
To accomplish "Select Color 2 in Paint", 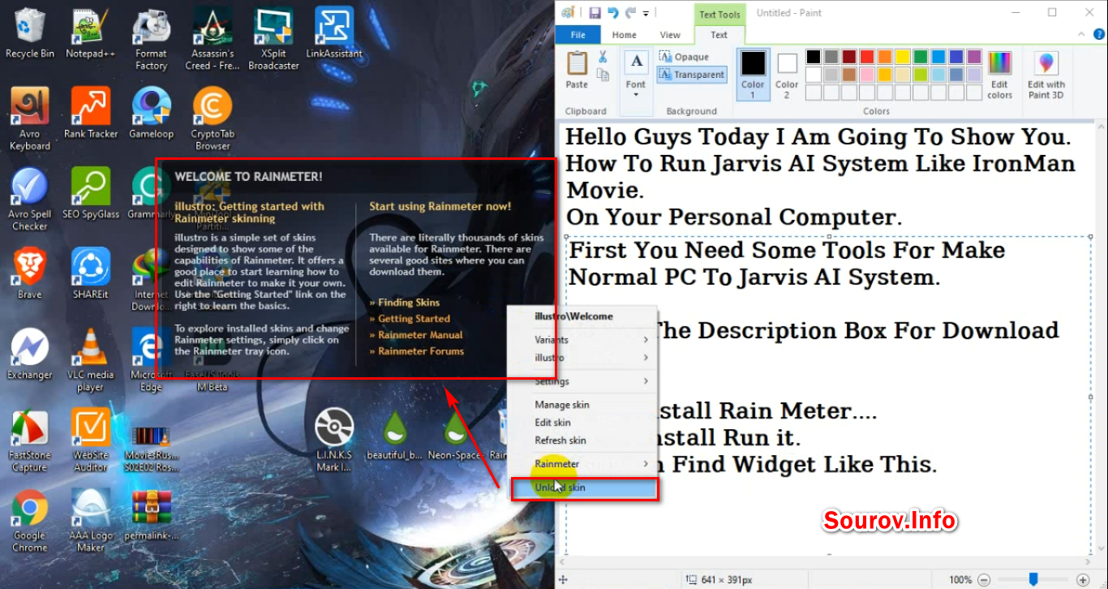I will coord(787,75).
